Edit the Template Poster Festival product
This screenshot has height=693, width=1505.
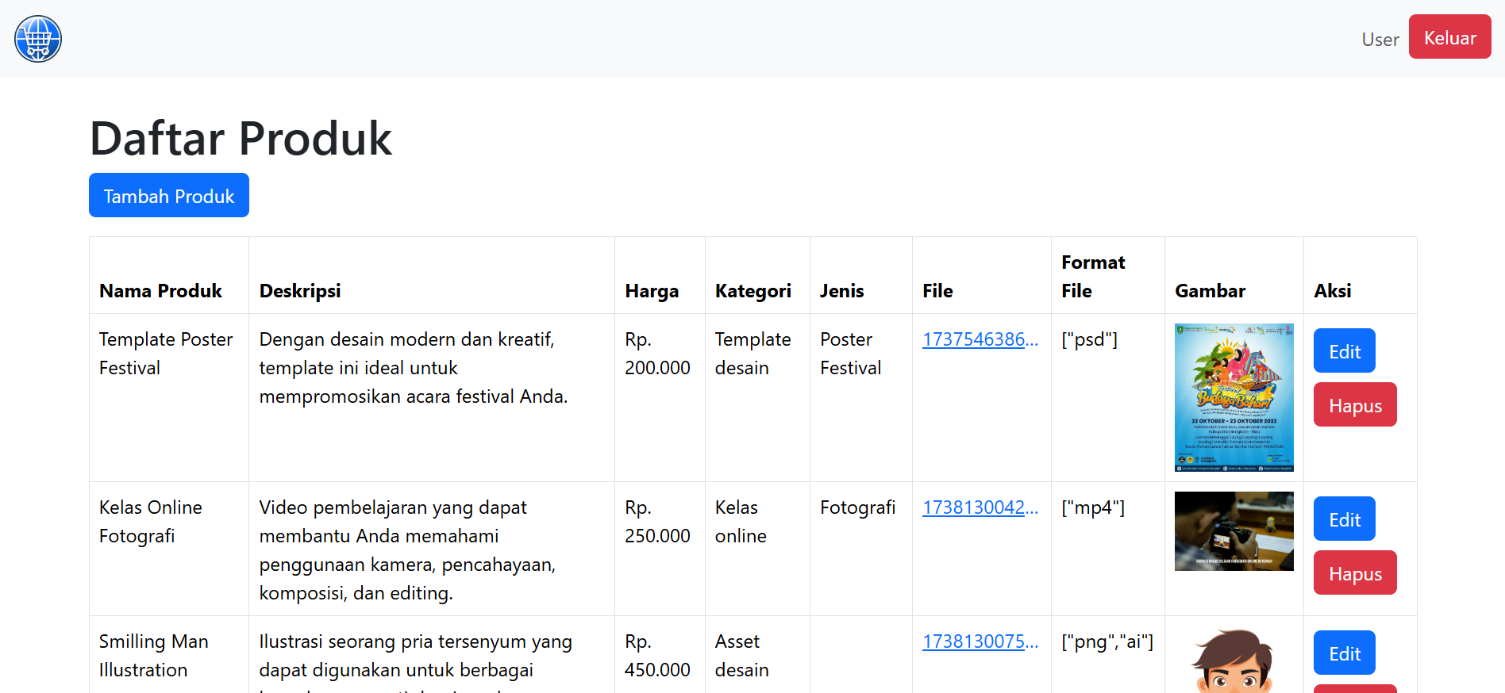tap(1344, 351)
